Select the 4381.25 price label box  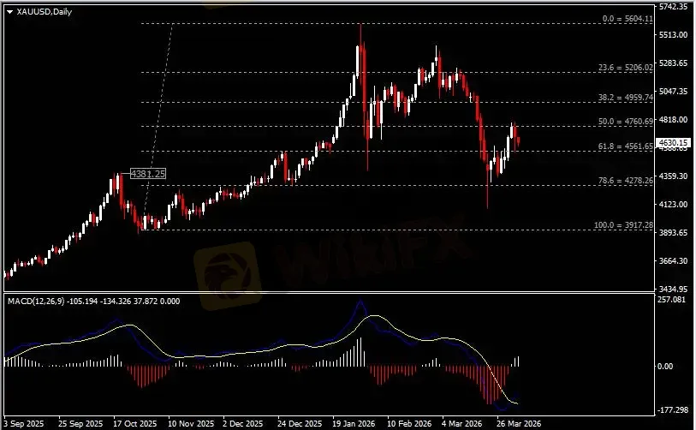tap(148, 174)
